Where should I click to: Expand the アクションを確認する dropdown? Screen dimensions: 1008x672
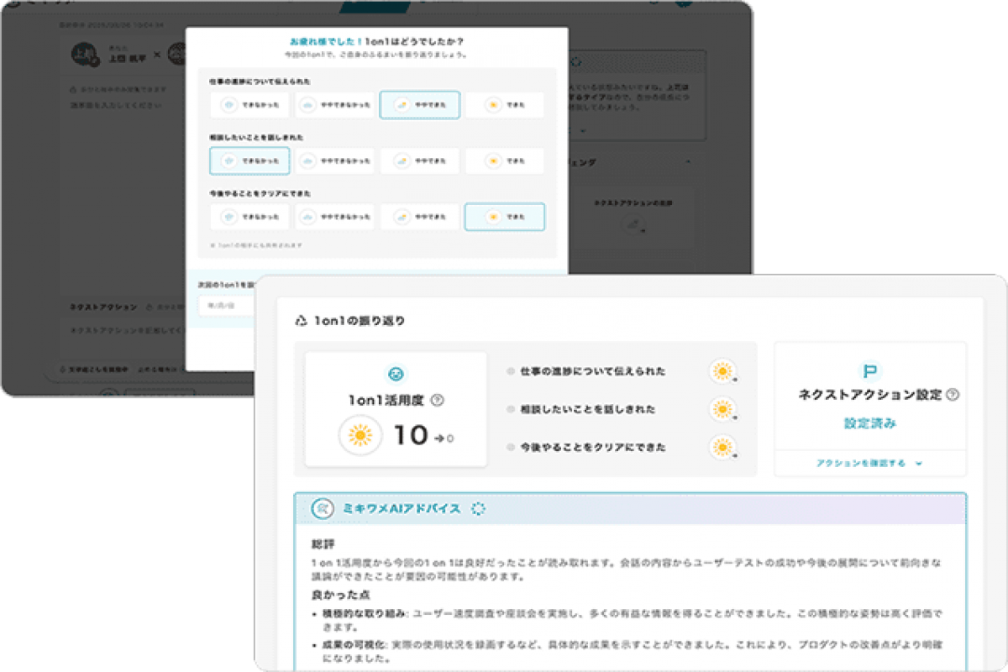coord(869,463)
